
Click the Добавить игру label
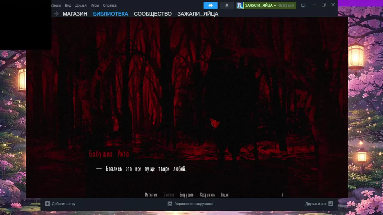[63, 204]
